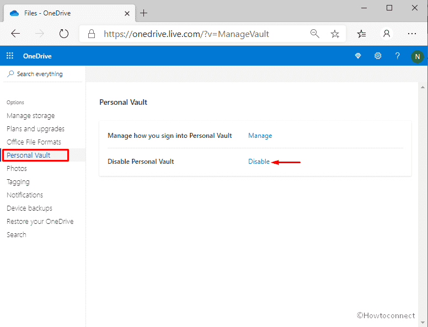The image size is (428, 327).
Task: Open OneDrive settings gear
Action: (378, 56)
